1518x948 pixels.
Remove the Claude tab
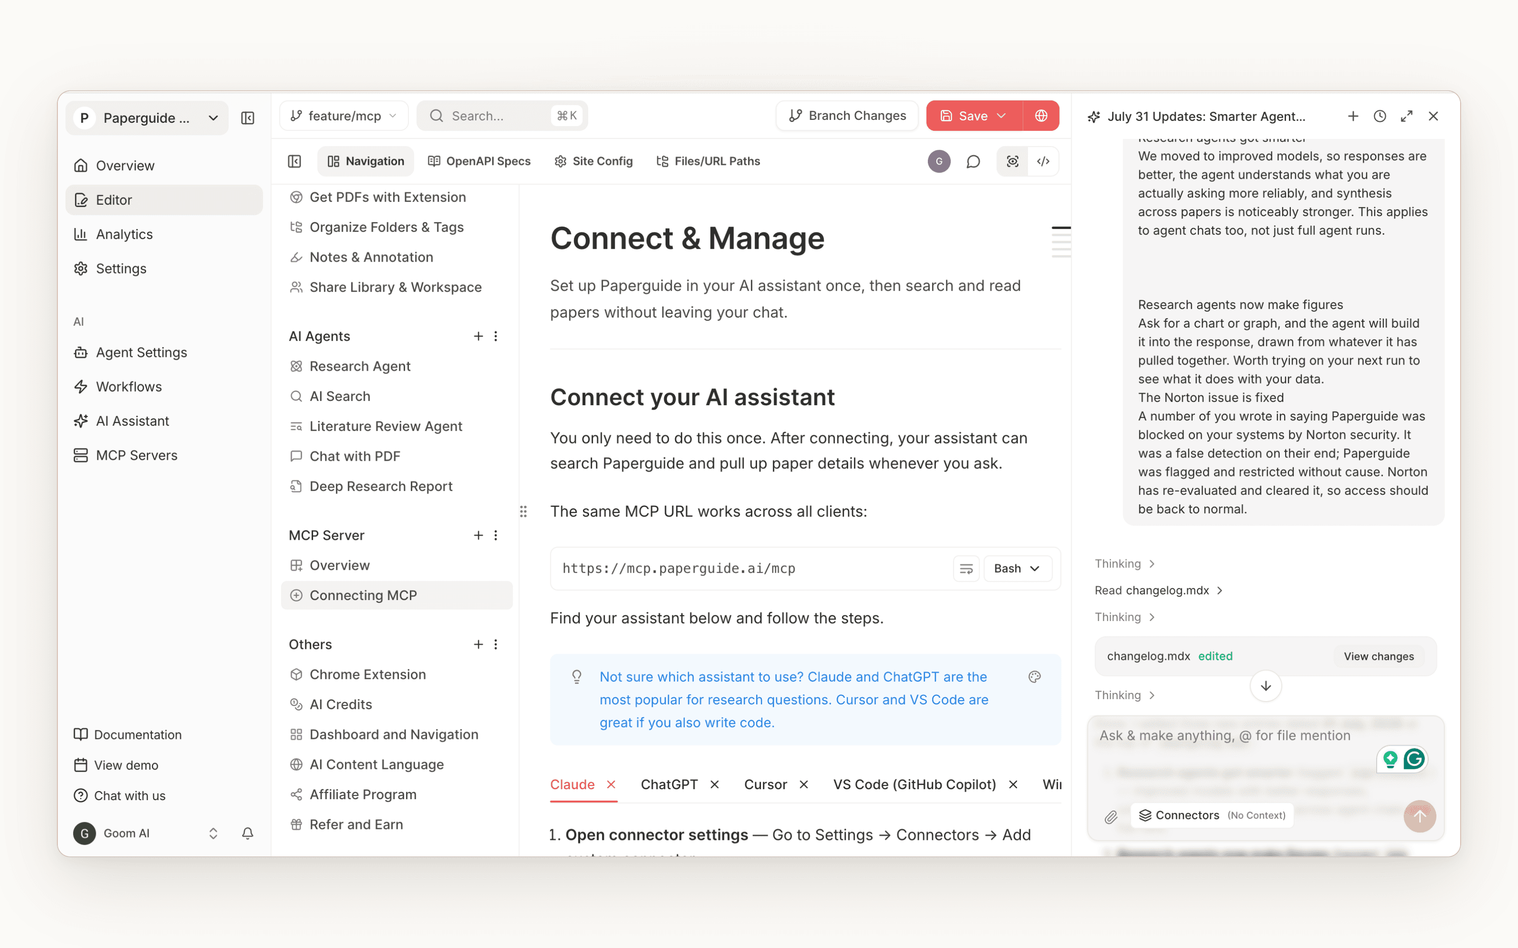(x=611, y=784)
